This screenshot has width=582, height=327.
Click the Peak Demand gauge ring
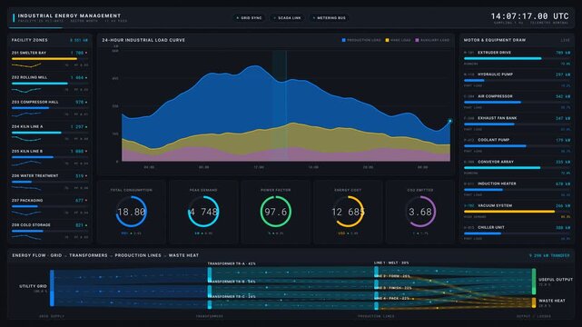pyautogui.click(x=203, y=212)
